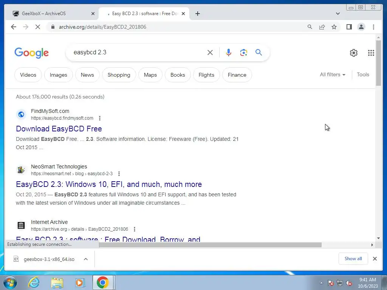Go back with the browser back arrow
This screenshot has width=387, height=290.
tap(14, 27)
